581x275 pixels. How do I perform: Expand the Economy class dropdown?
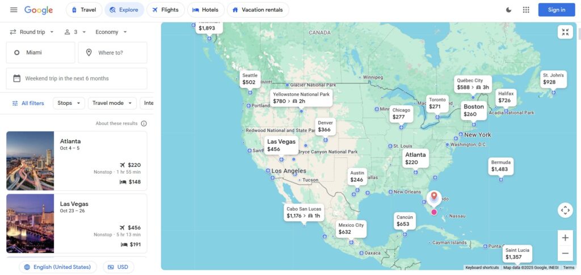(x=111, y=32)
